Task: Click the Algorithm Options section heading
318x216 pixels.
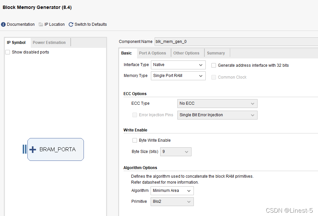Action: click(x=140, y=168)
